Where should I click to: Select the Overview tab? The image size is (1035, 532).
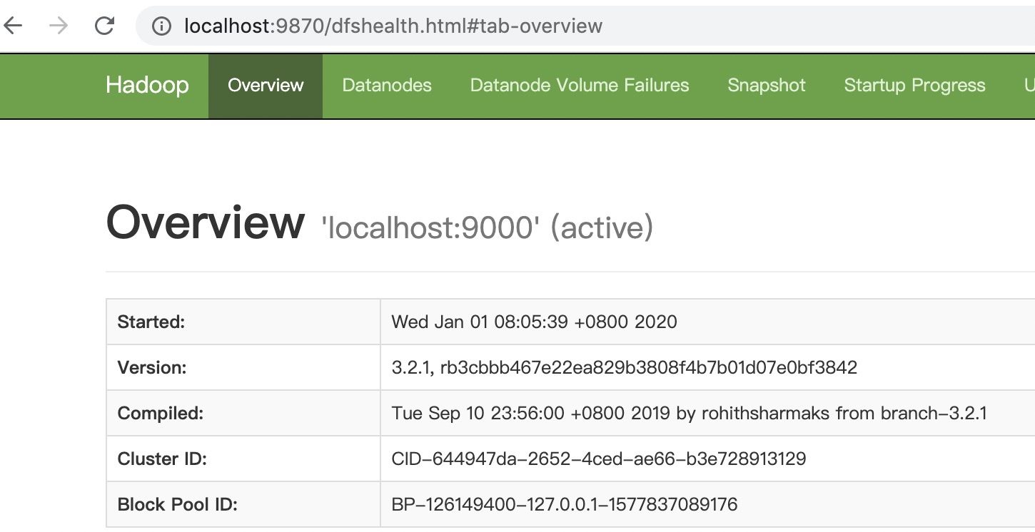tap(266, 86)
